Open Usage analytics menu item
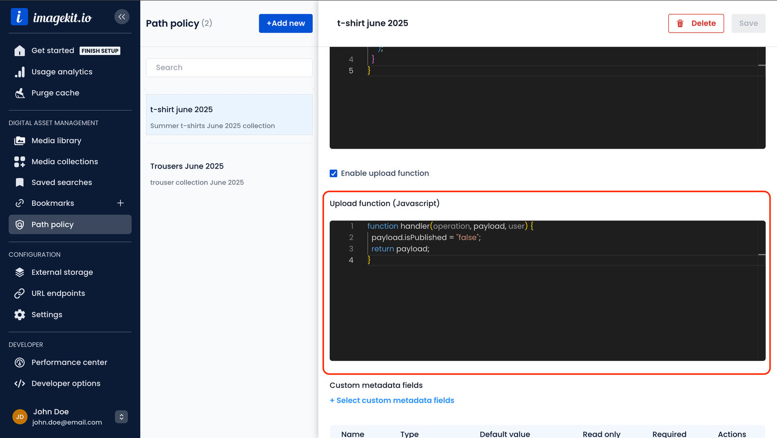This screenshot has height=438, width=777. coord(70,72)
